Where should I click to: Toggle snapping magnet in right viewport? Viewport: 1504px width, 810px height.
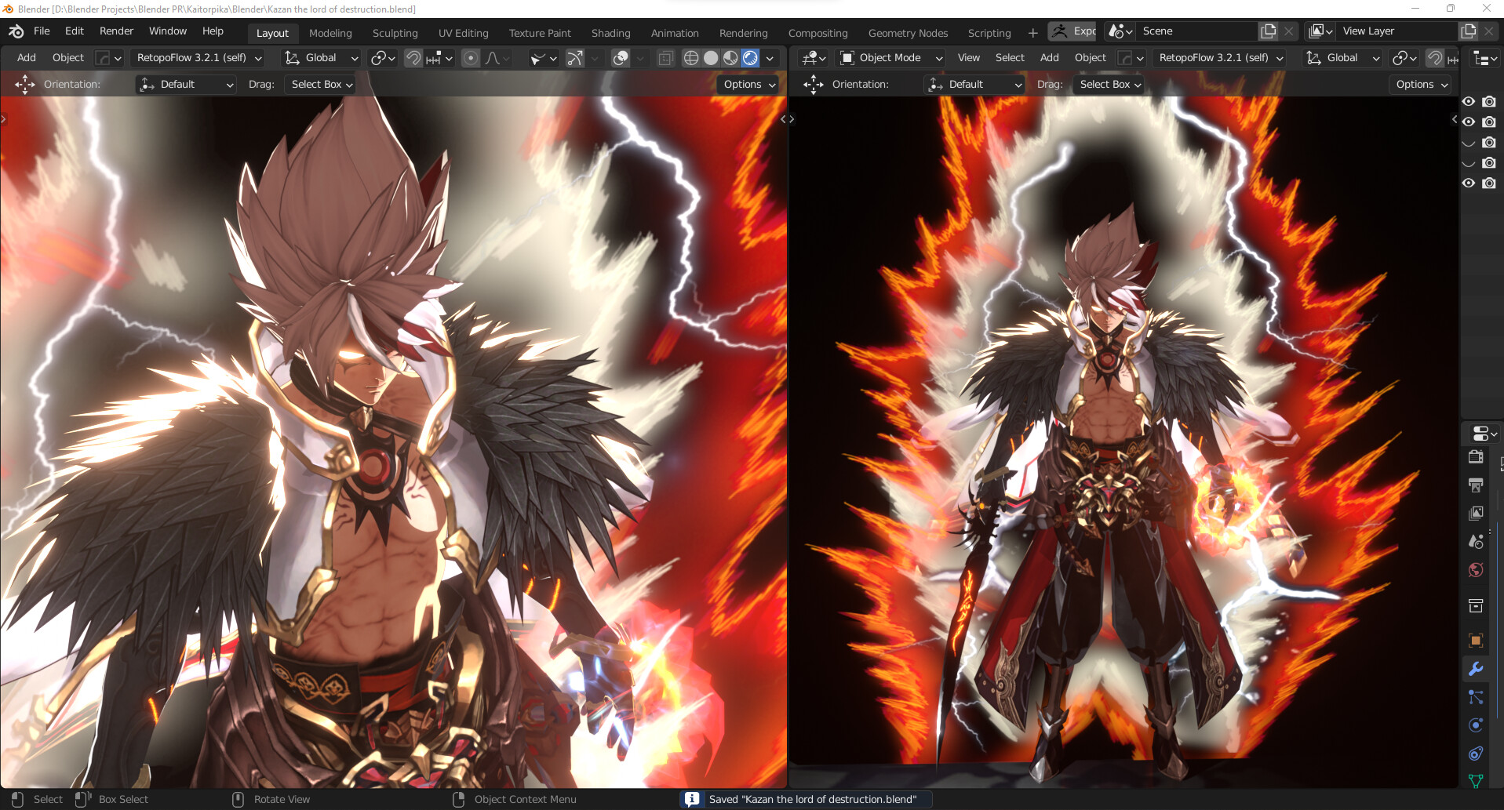(1434, 58)
